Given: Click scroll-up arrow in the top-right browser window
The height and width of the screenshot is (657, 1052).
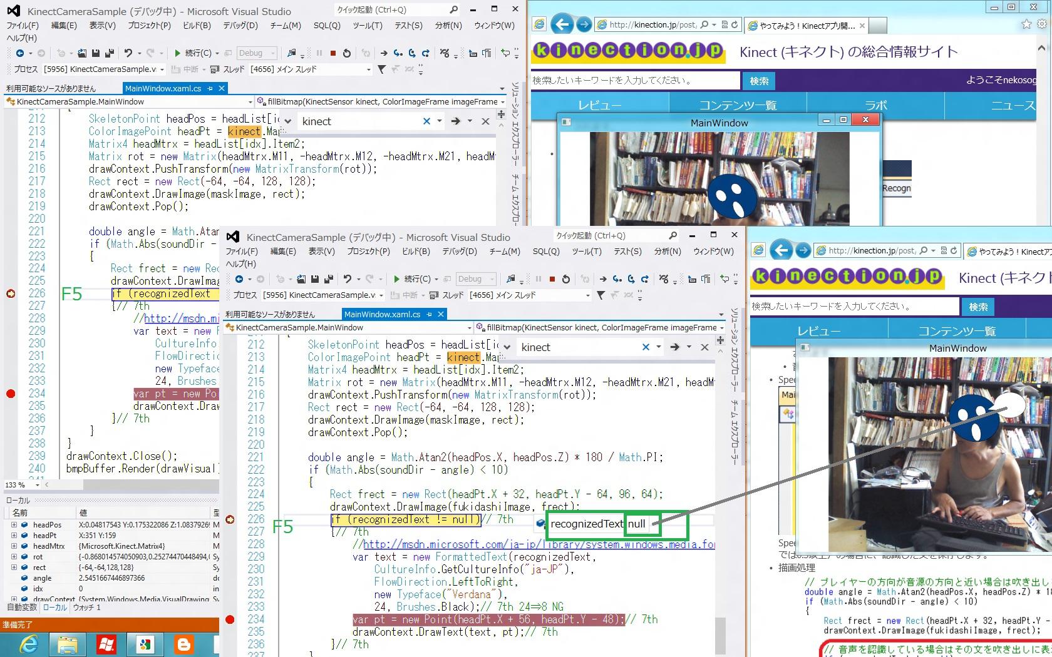Looking at the screenshot, I should coord(1043,48).
